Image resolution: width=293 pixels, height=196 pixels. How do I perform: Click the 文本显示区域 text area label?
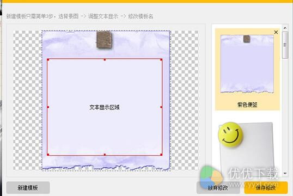tap(104, 107)
